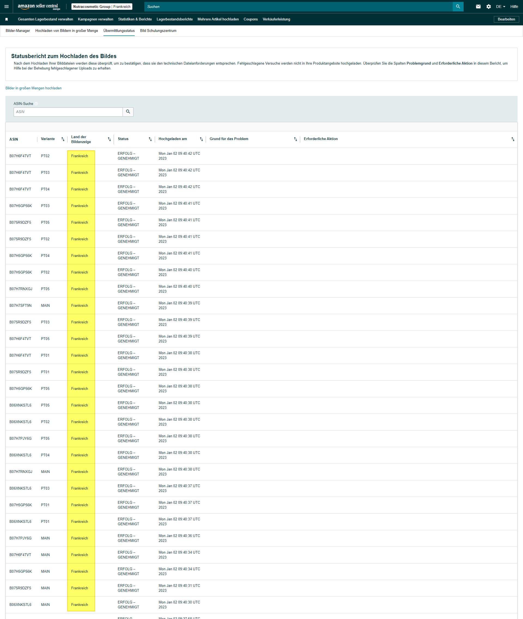
Task: Click the ASIN search magnifier button
Action: [x=128, y=112]
